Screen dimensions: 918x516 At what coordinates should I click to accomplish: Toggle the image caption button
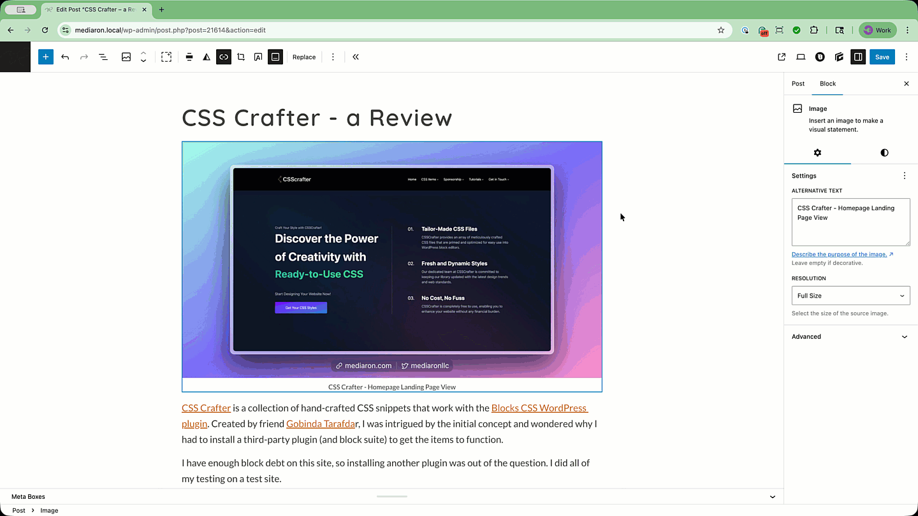[x=275, y=57]
